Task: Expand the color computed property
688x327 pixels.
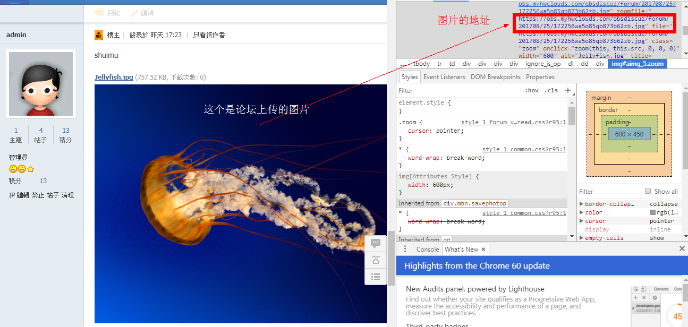Action: (x=581, y=212)
